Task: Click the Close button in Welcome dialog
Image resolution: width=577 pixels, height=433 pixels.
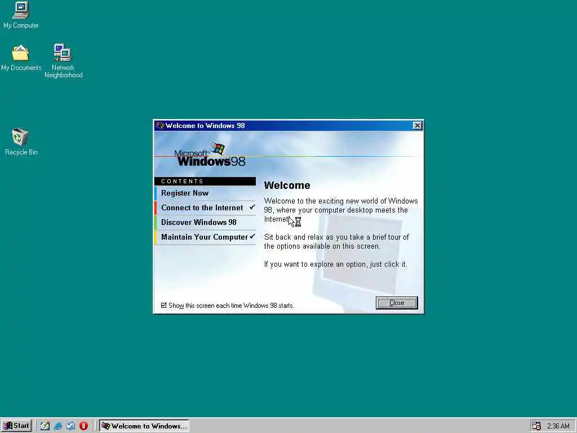Action: [397, 303]
